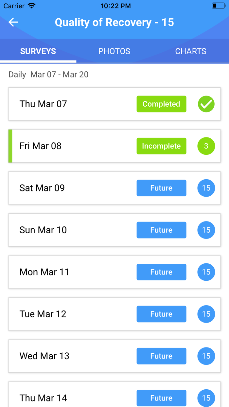
Task: Tap the back arrow icon
Action: point(13,22)
